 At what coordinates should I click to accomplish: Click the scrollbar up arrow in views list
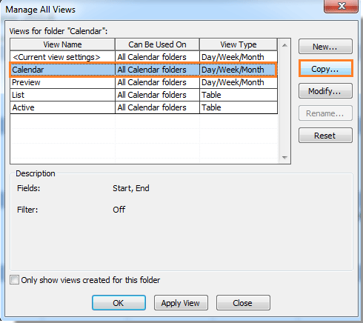point(284,45)
